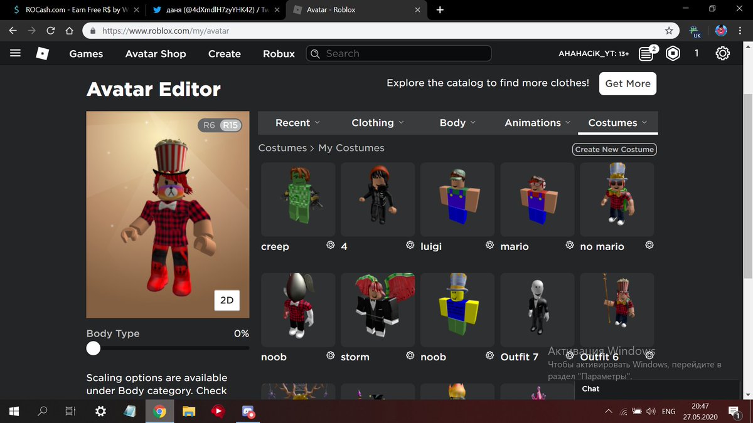Switch avatar rig to R15
Viewport: 753px width, 423px height.
coord(230,125)
